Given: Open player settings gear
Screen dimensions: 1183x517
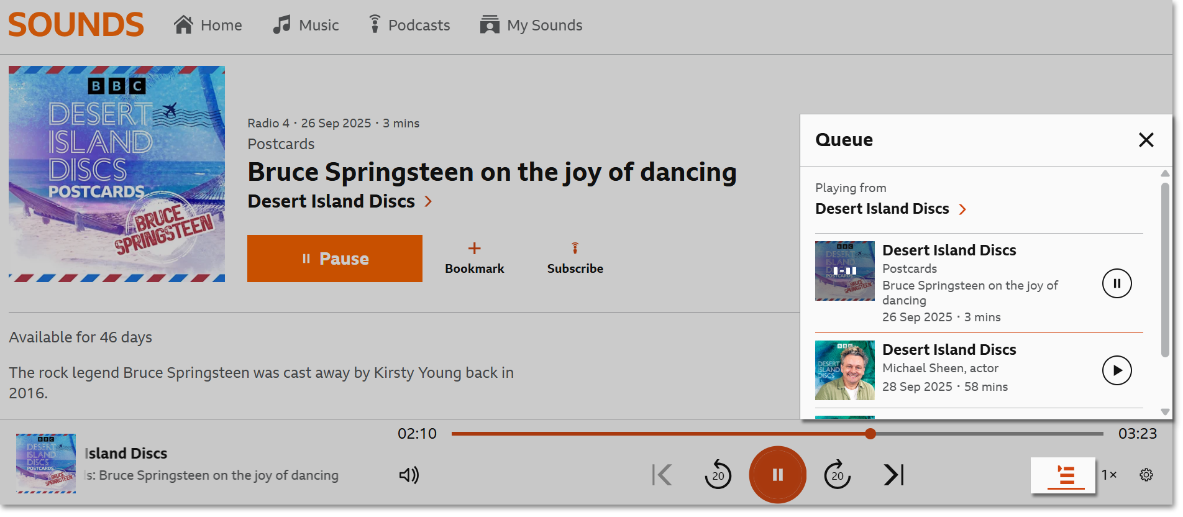Looking at the screenshot, I should [1146, 475].
